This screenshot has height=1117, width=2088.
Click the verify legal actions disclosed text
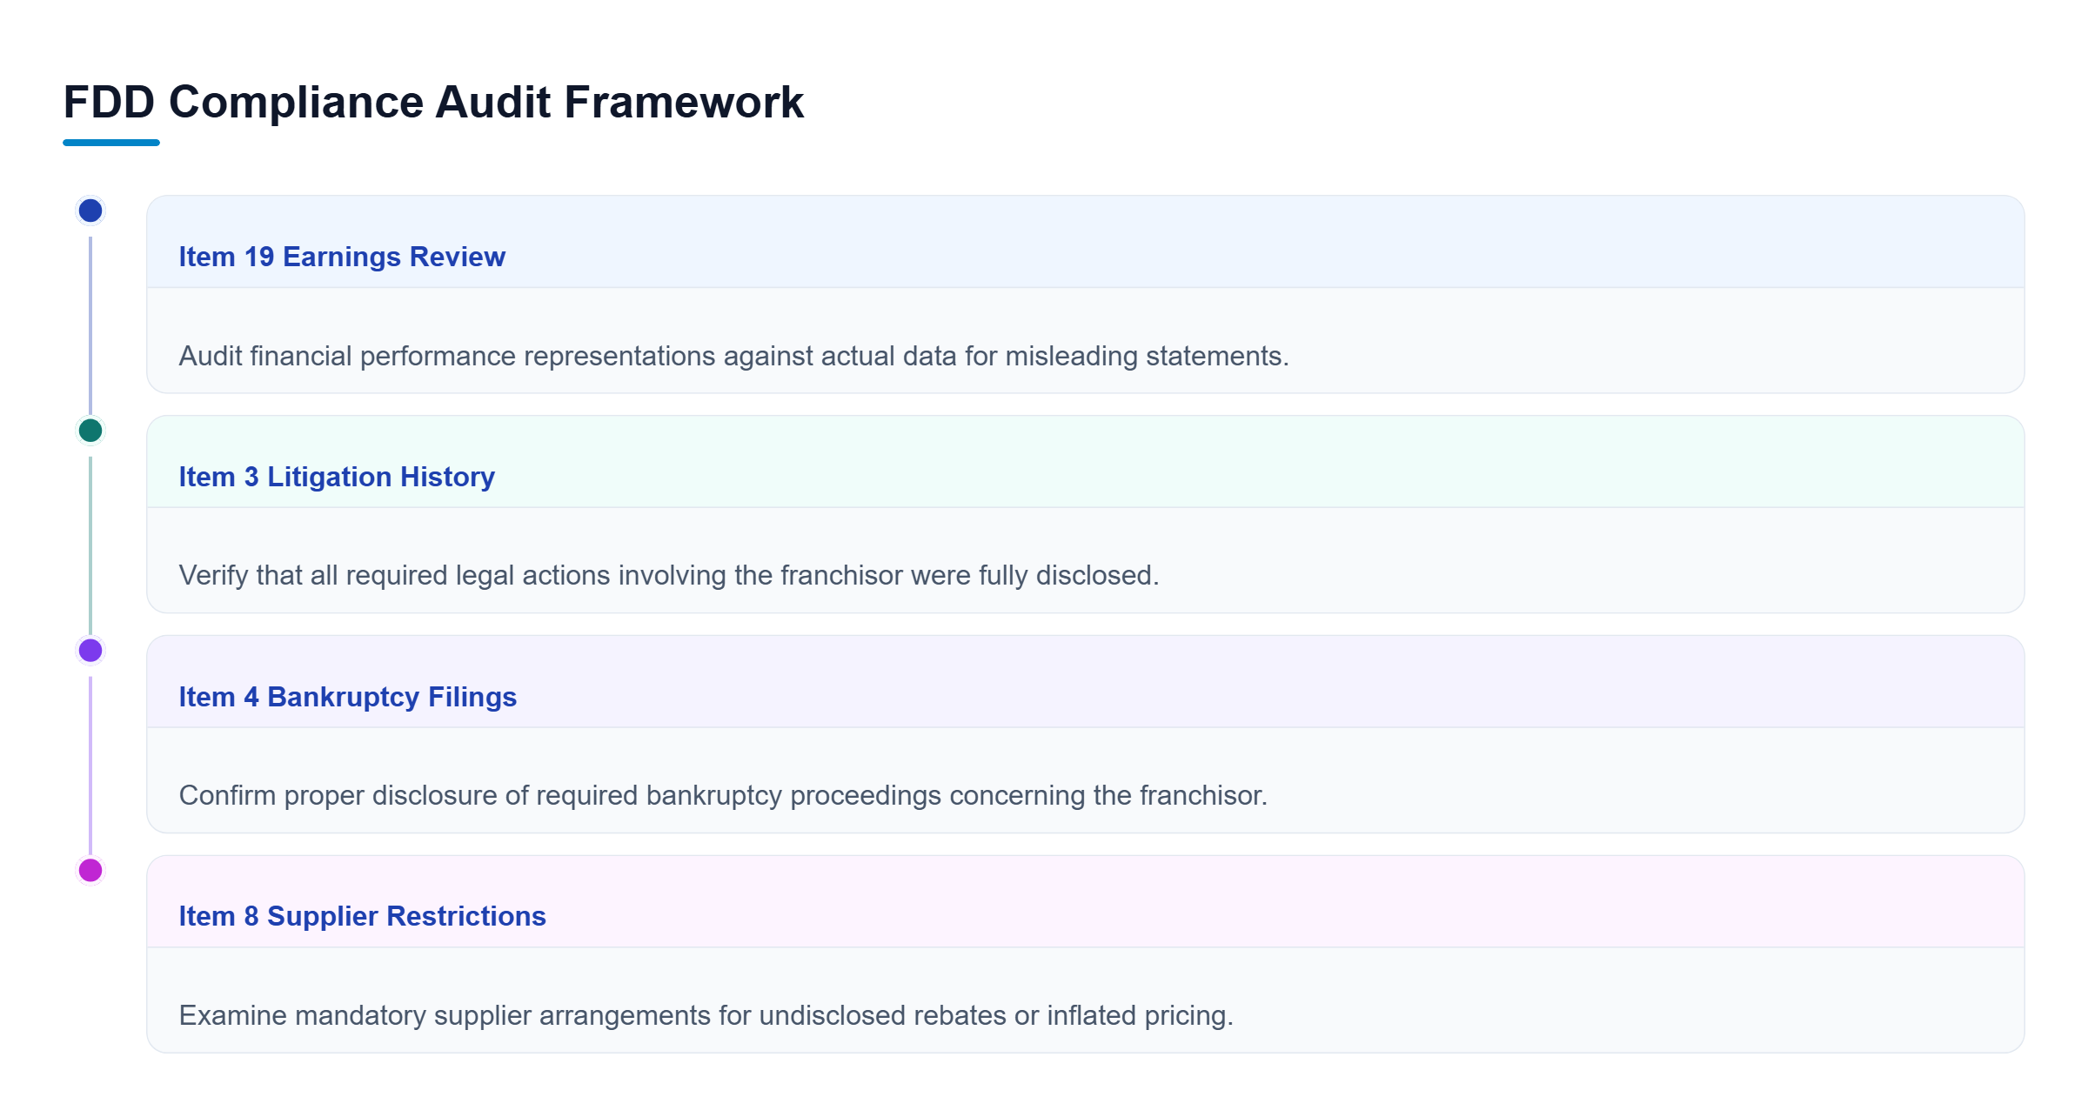click(x=669, y=575)
